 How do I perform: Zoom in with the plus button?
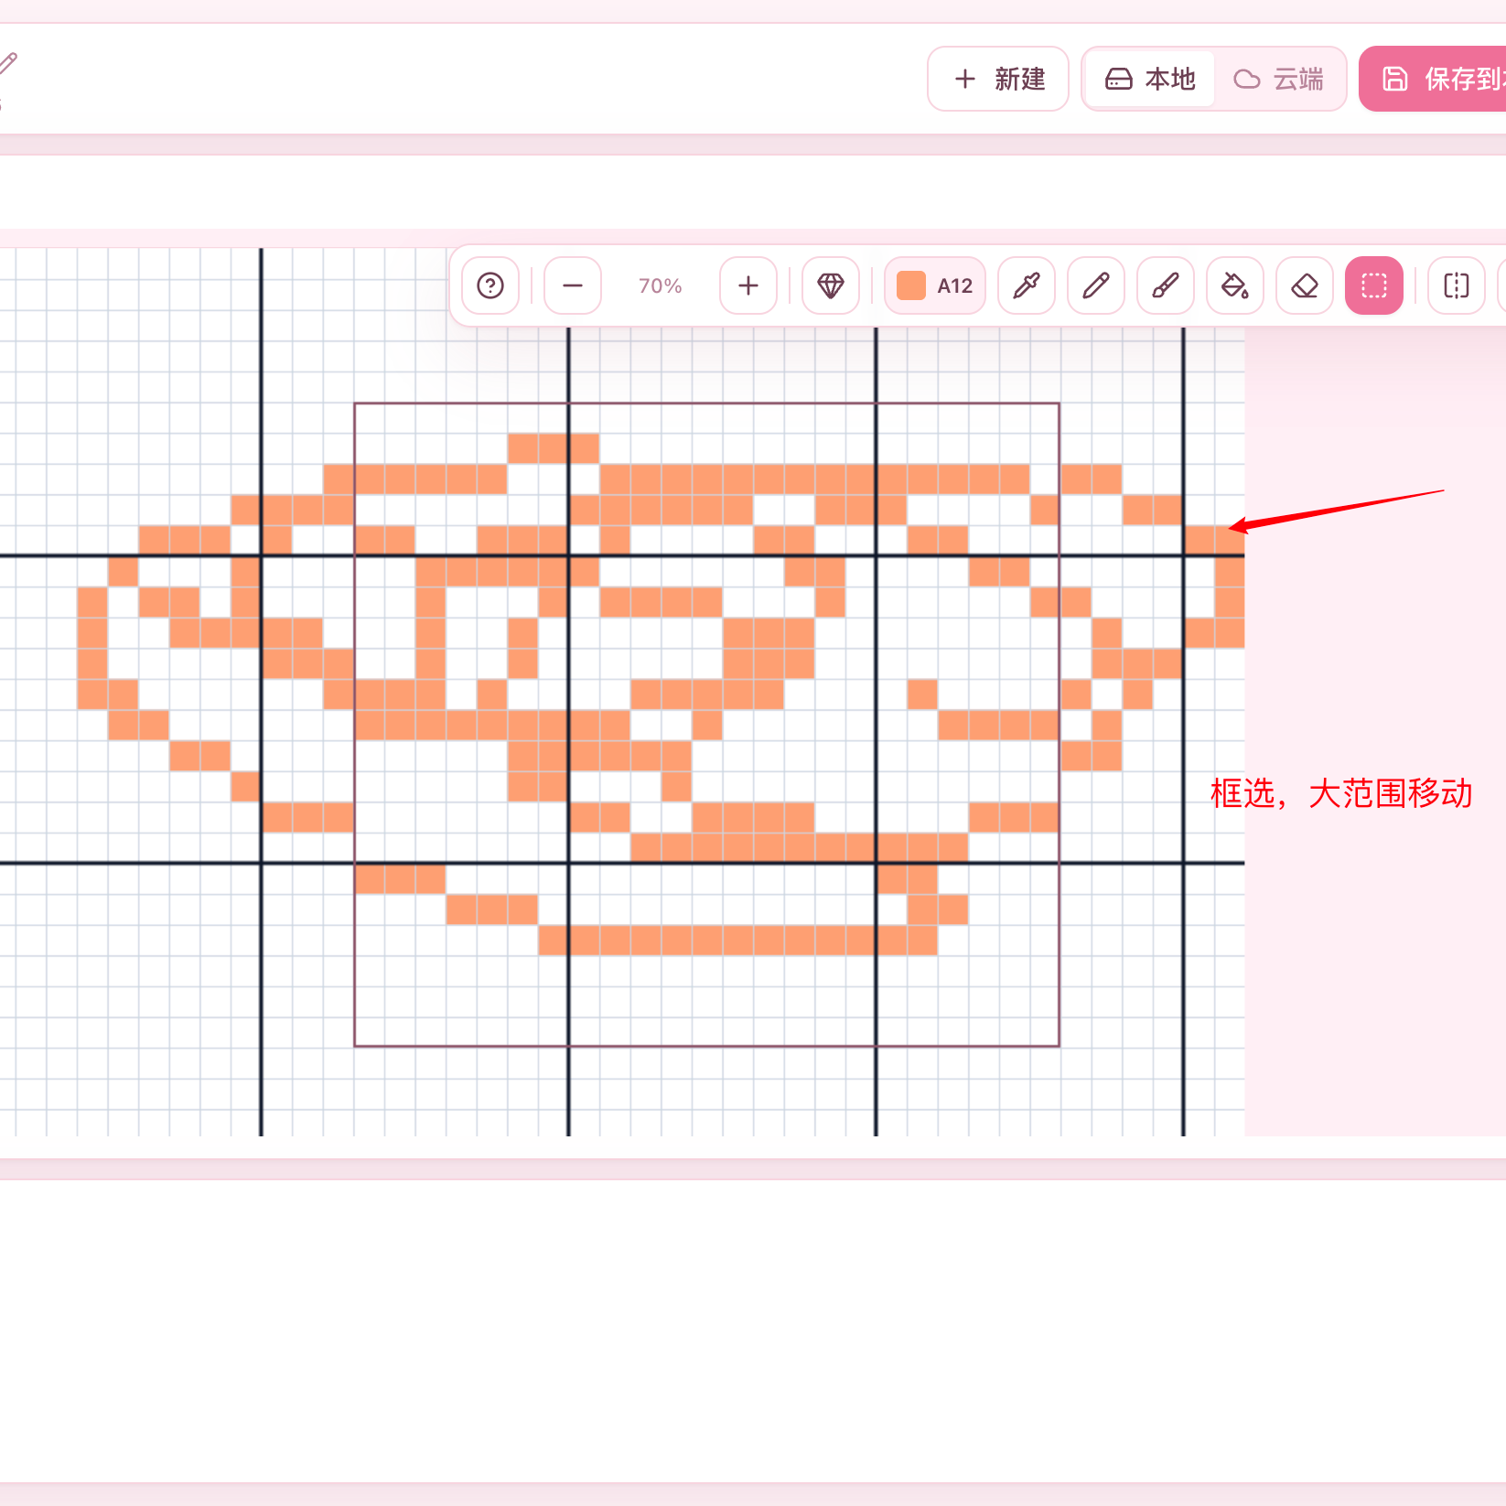[x=748, y=285]
